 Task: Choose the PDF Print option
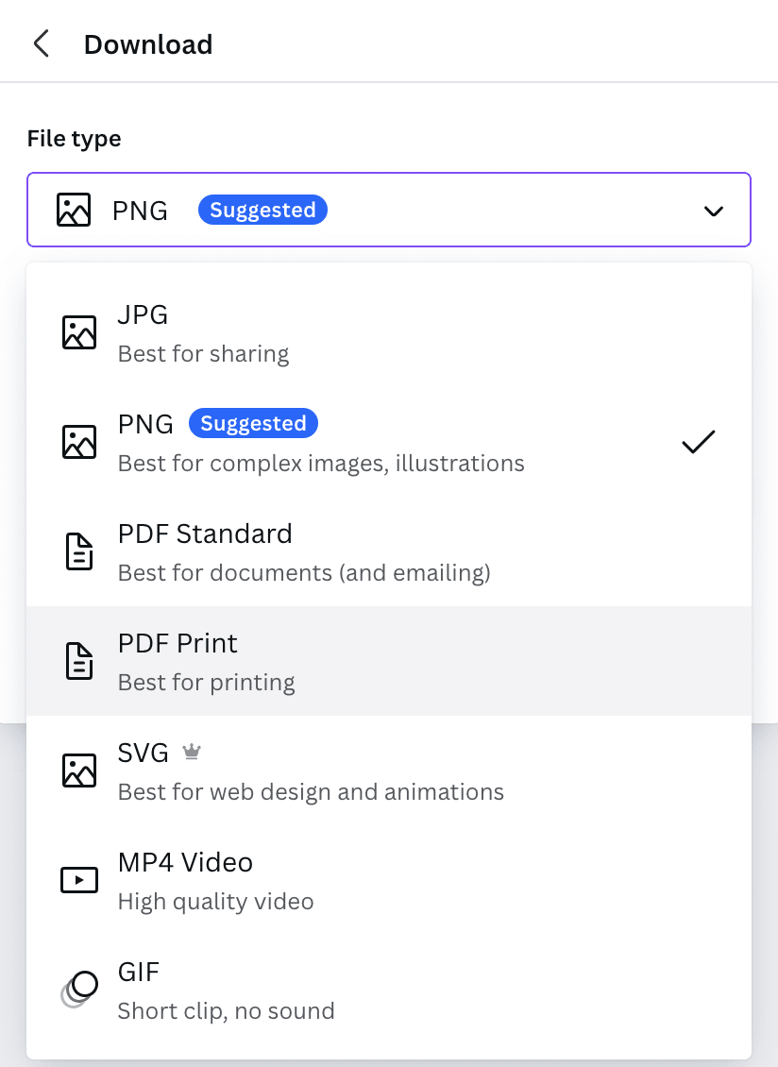pyautogui.click(x=206, y=661)
